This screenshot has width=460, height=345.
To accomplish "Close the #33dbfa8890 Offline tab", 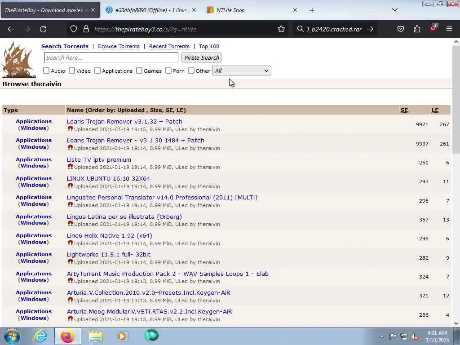I will [x=194, y=10].
